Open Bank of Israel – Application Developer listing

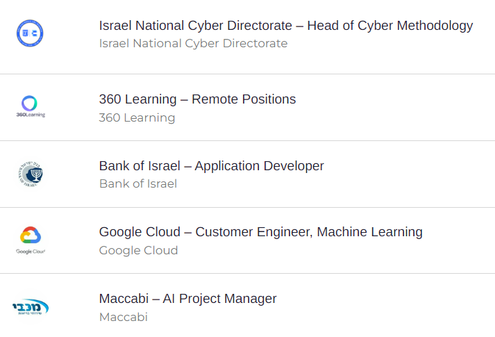point(212,166)
